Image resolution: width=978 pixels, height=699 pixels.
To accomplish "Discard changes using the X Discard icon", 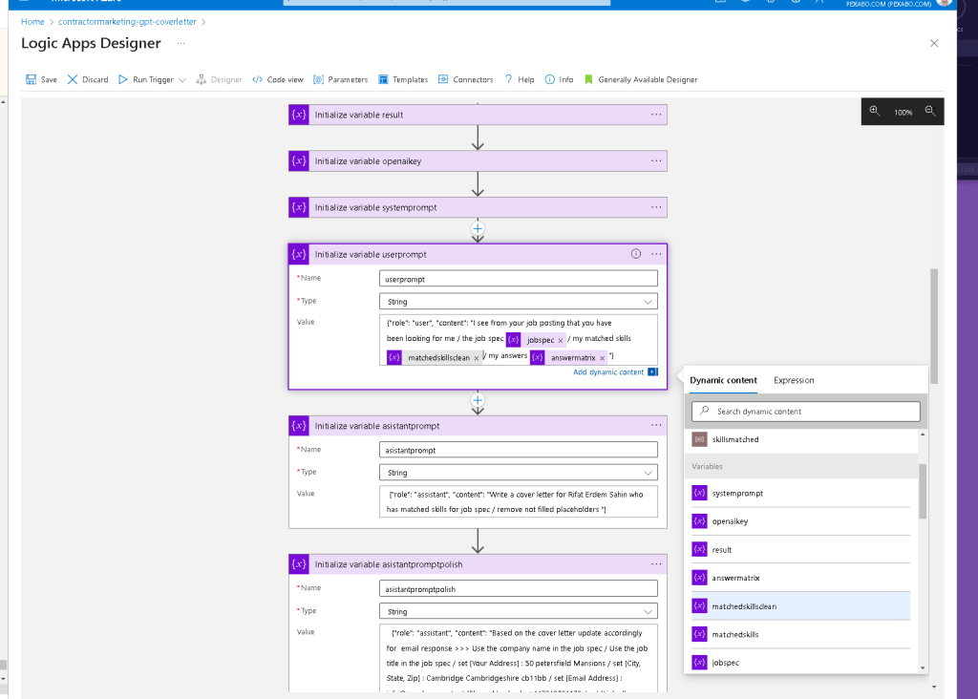I will coord(73,79).
